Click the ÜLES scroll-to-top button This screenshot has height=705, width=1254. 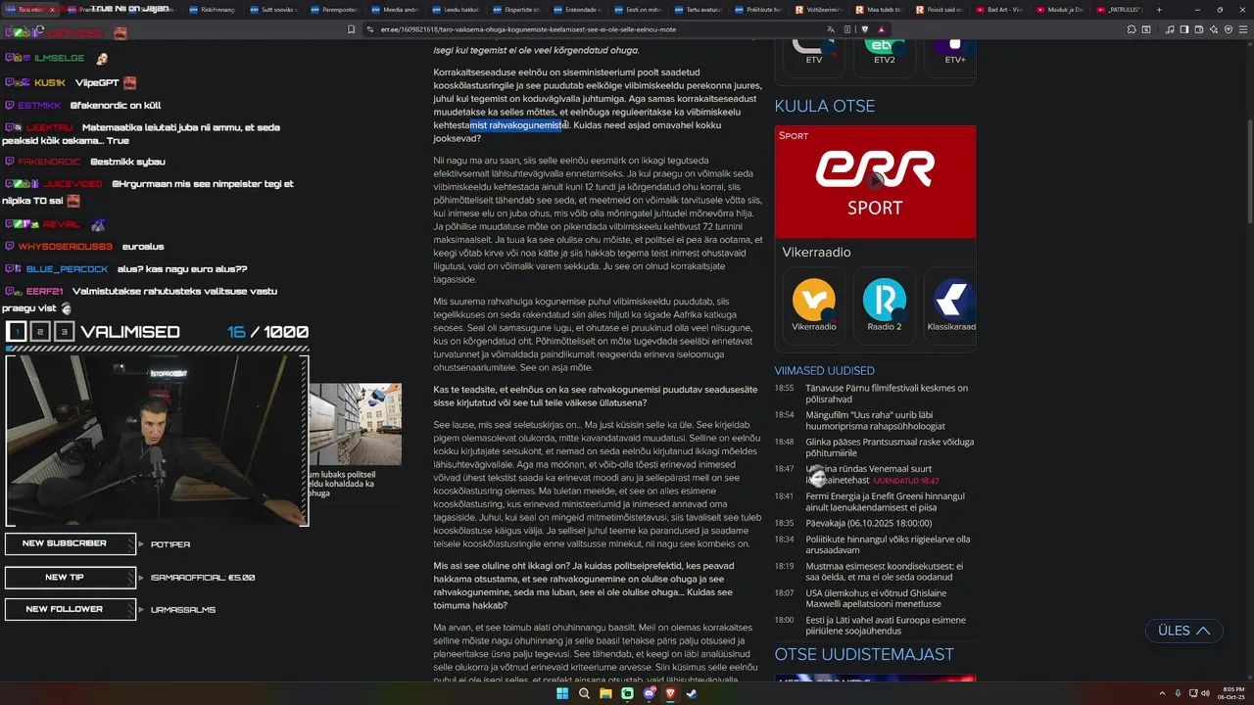coord(1183,631)
